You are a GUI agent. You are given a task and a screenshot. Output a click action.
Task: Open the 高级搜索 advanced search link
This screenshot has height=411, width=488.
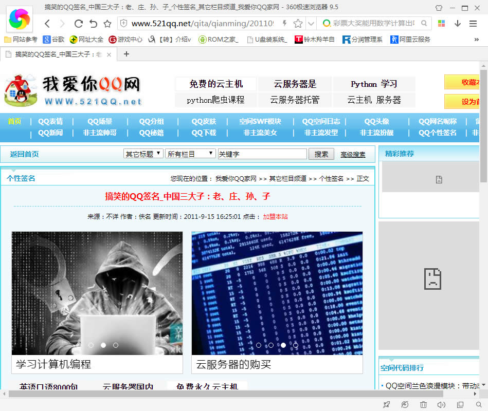(352, 154)
